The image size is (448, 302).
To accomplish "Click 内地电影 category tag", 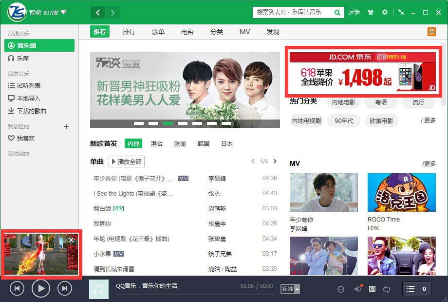I will coord(343,102).
